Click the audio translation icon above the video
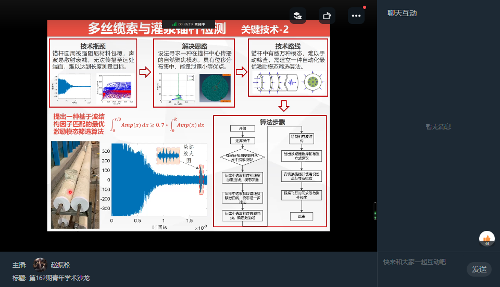 (298, 16)
